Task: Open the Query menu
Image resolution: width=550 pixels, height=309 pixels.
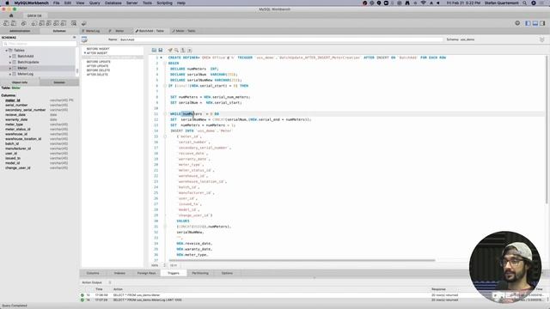Action: tap(95, 3)
